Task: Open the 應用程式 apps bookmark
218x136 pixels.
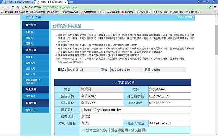Action: 7,12
